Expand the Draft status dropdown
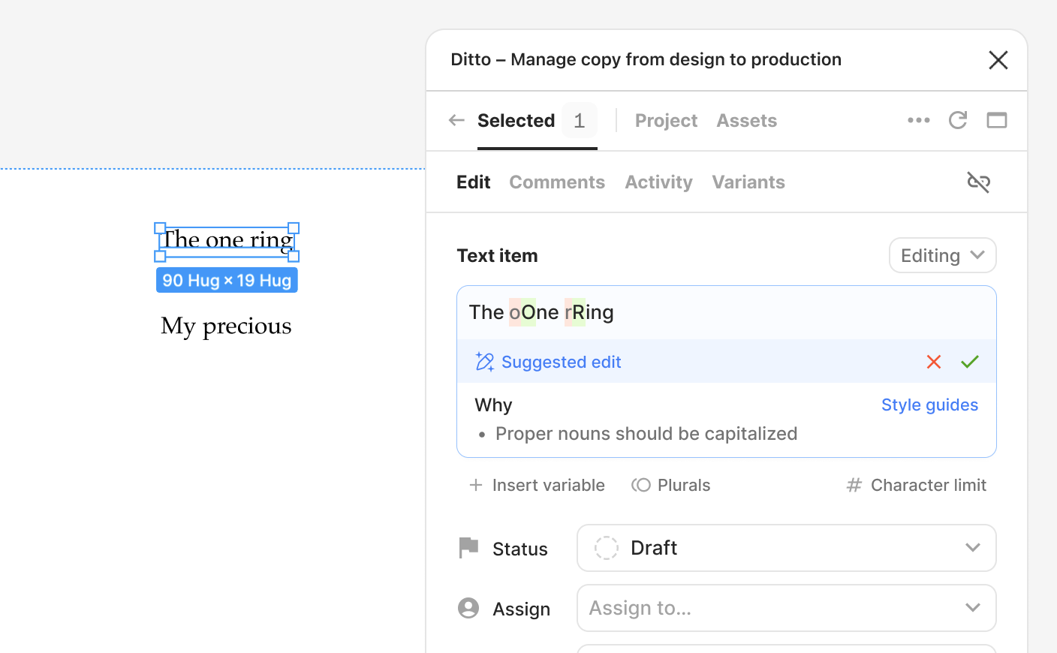The height and width of the screenshot is (653, 1057). click(787, 548)
